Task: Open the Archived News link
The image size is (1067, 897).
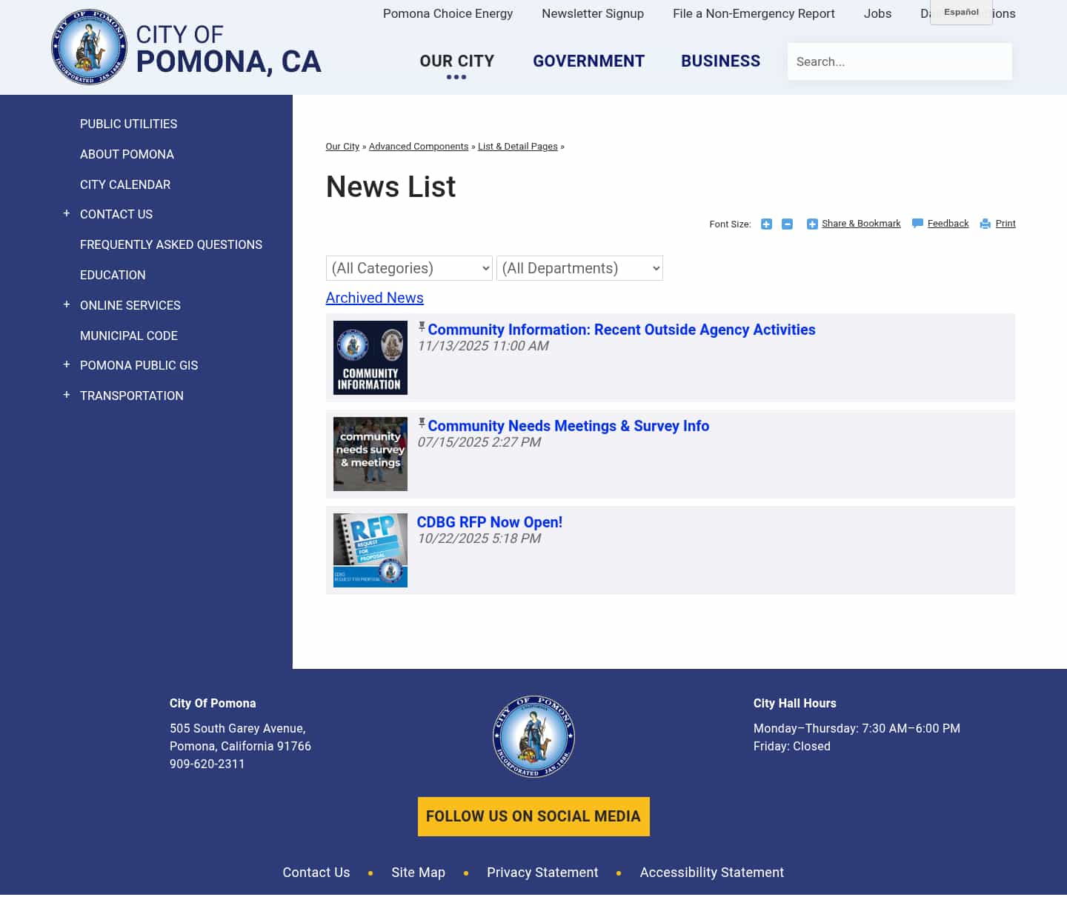Action: [x=374, y=298]
